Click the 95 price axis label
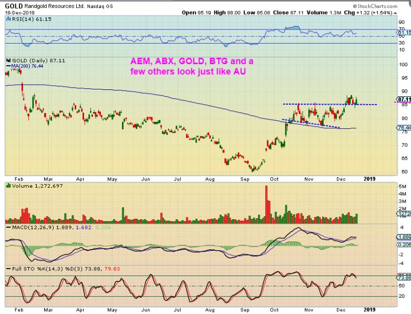Viewport: 411px width, 314px height. (x=405, y=78)
